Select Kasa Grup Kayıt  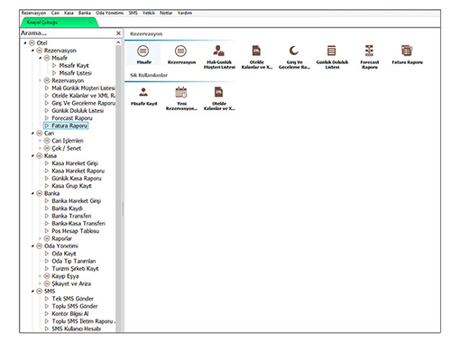[x=71, y=186]
